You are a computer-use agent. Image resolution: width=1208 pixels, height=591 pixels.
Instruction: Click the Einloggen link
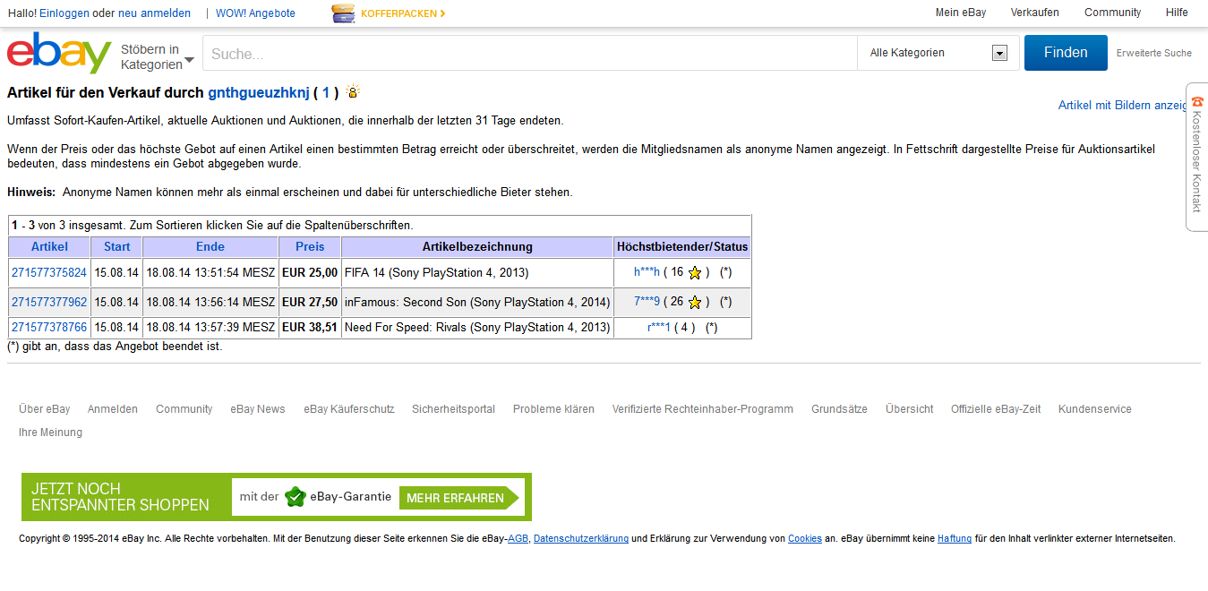[x=64, y=13]
